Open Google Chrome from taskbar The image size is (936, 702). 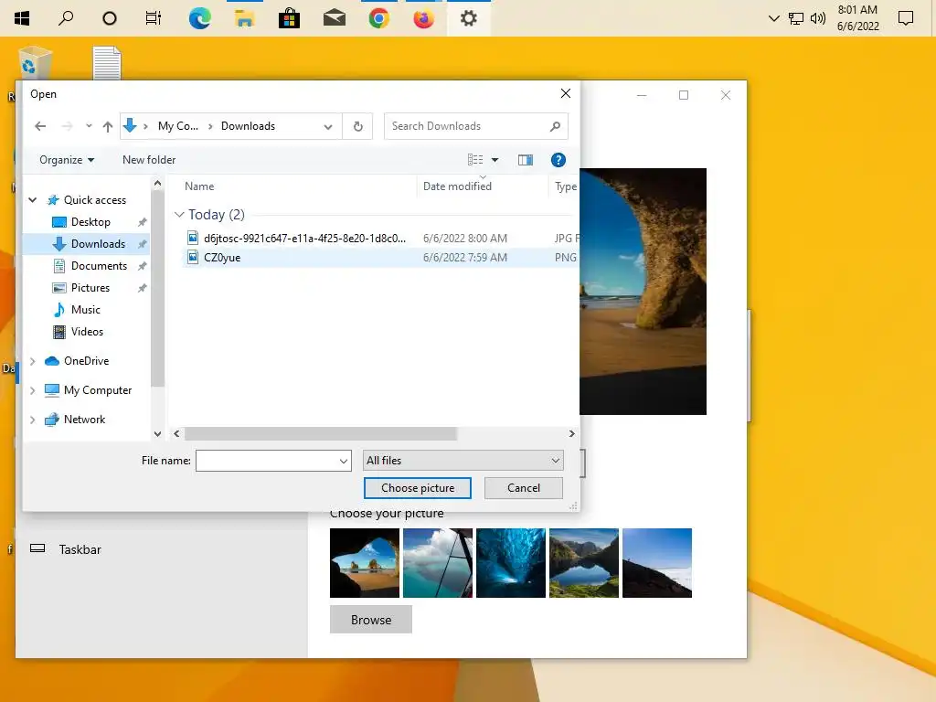point(378,18)
